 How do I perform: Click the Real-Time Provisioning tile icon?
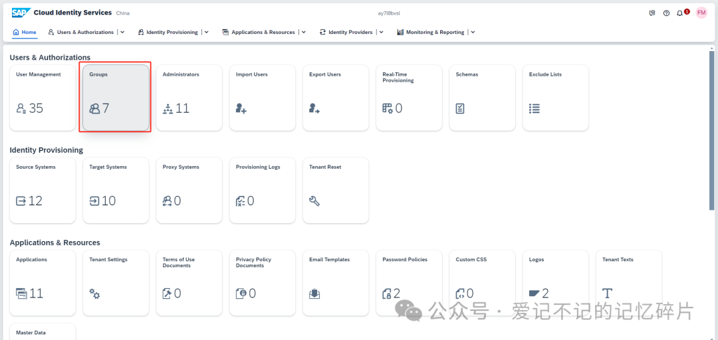(388, 108)
